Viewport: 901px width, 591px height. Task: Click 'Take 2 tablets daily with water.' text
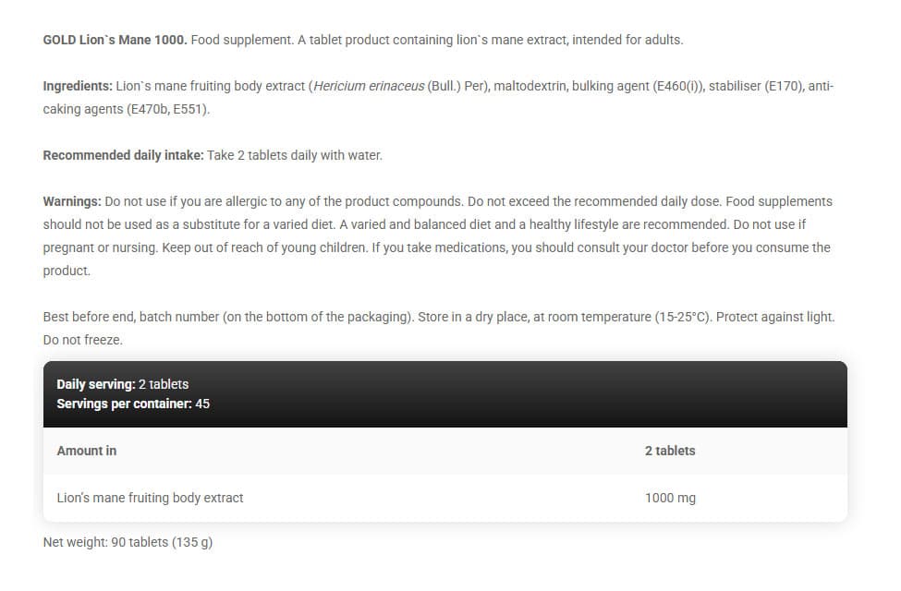295,156
